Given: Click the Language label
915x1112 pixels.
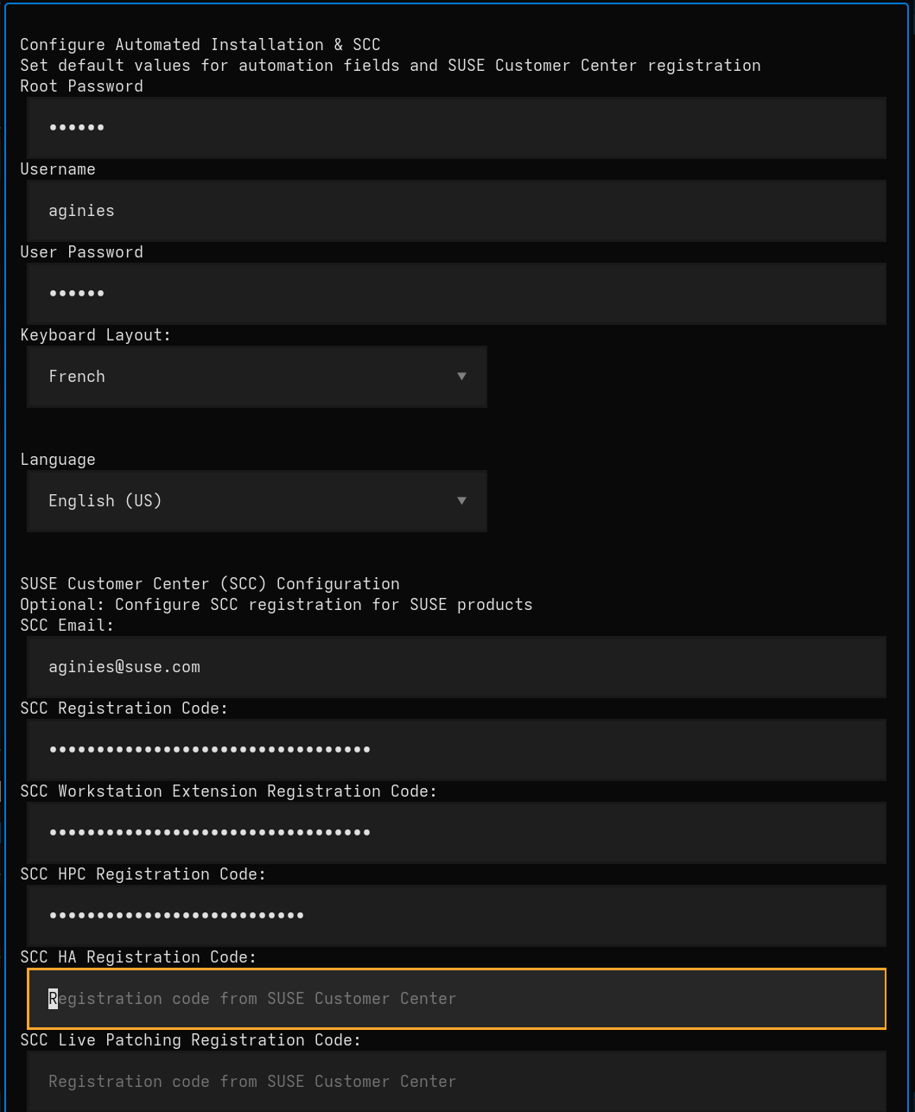Looking at the screenshot, I should pos(58,459).
